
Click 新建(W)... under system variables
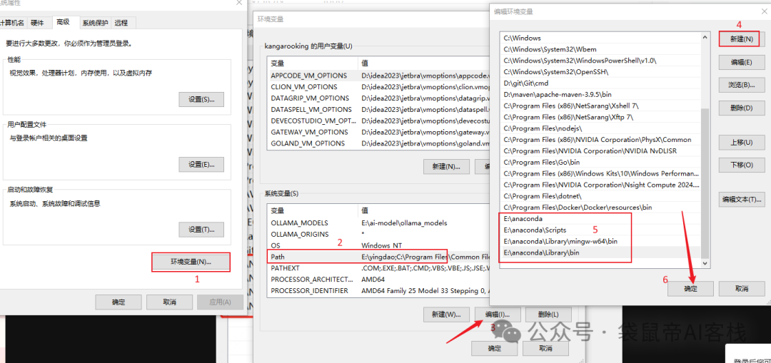tap(446, 315)
